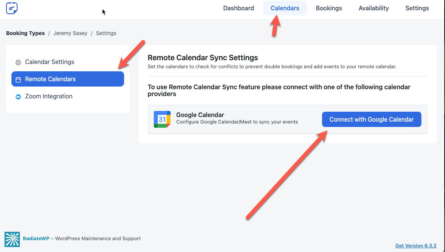The image size is (445, 252).
Task: Click the FluentBooking logo icon
Action: (12, 8)
